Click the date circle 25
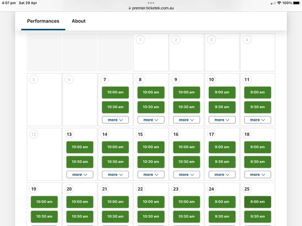 coord(247,189)
